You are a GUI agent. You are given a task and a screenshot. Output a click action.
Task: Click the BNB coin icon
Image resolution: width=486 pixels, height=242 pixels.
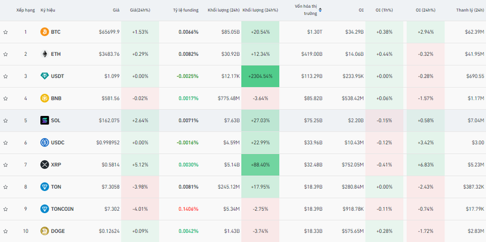[44, 98]
